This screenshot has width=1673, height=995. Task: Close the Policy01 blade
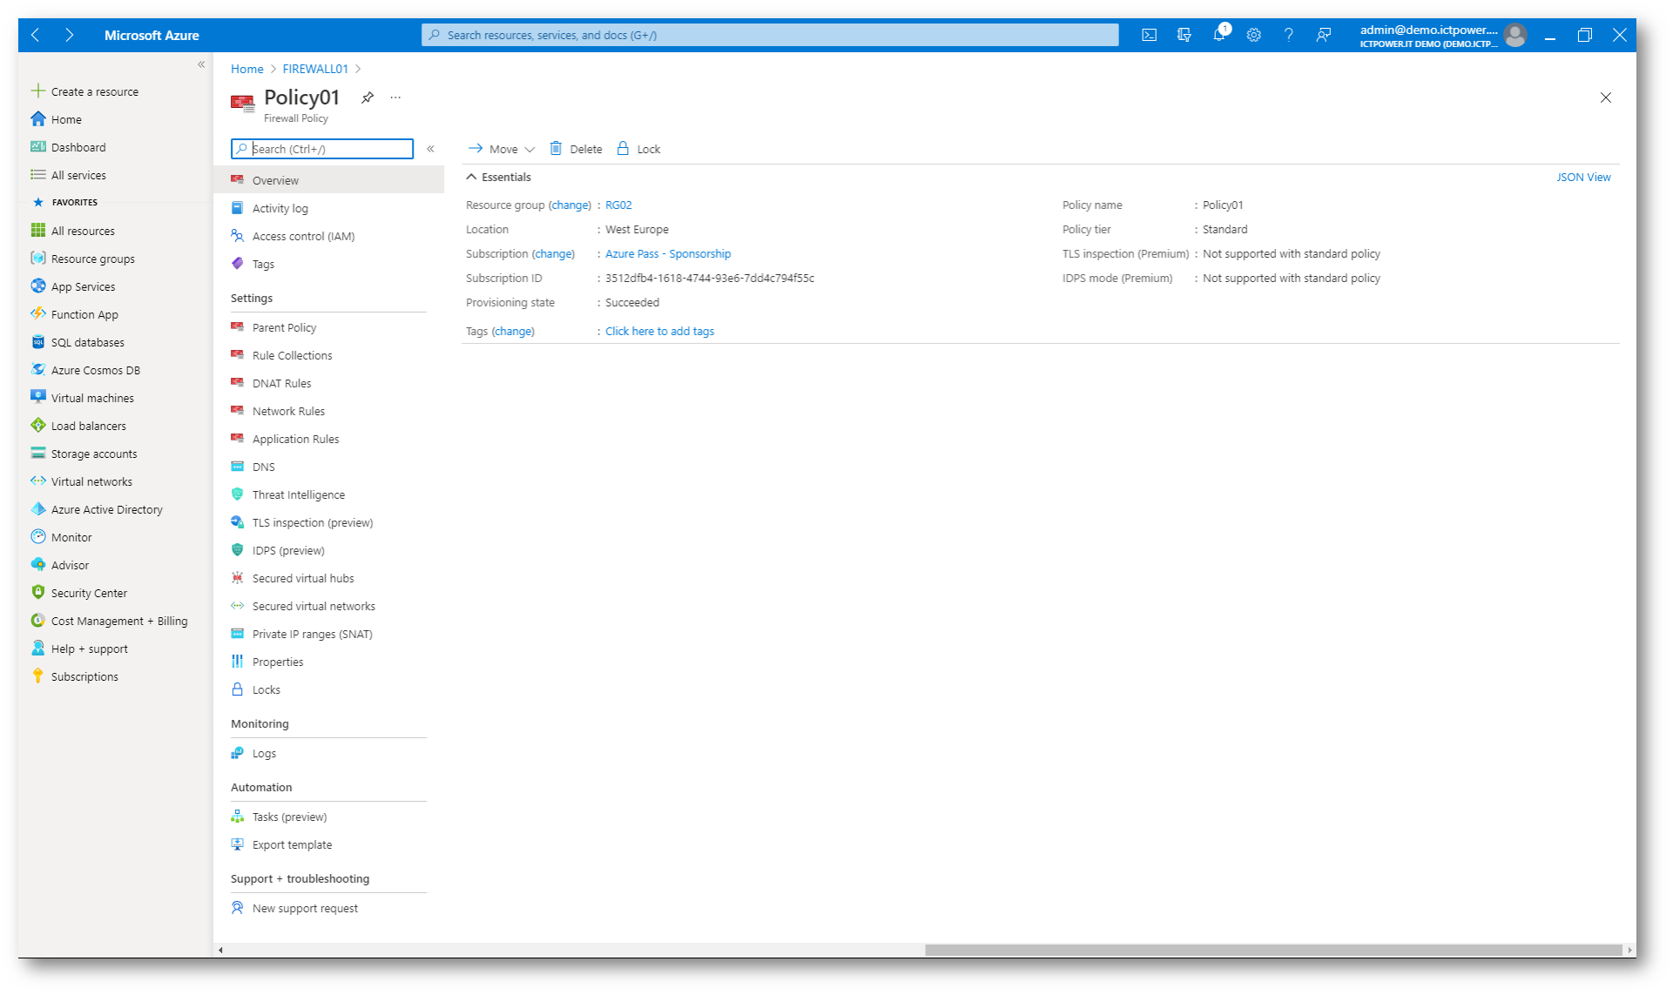tap(1606, 97)
